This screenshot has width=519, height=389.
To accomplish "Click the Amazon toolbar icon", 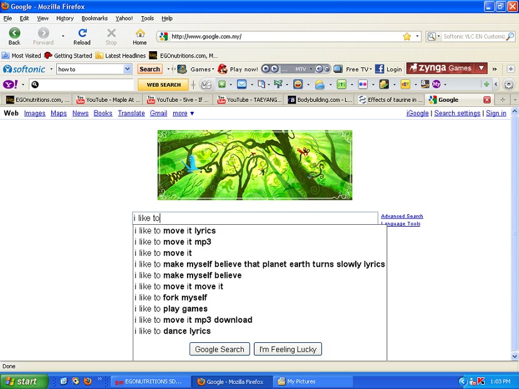I will tap(425, 84).
